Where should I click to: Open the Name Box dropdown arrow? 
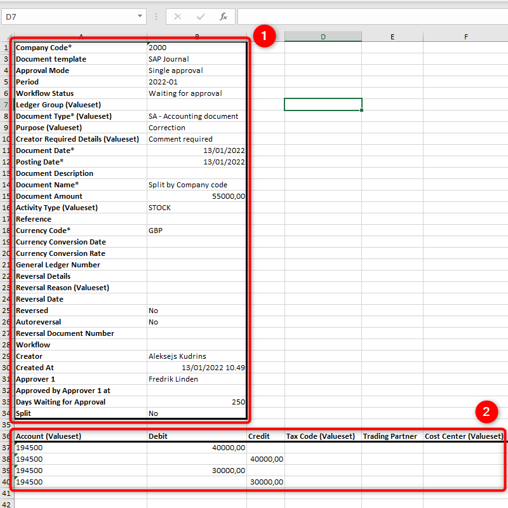pyautogui.click(x=140, y=17)
